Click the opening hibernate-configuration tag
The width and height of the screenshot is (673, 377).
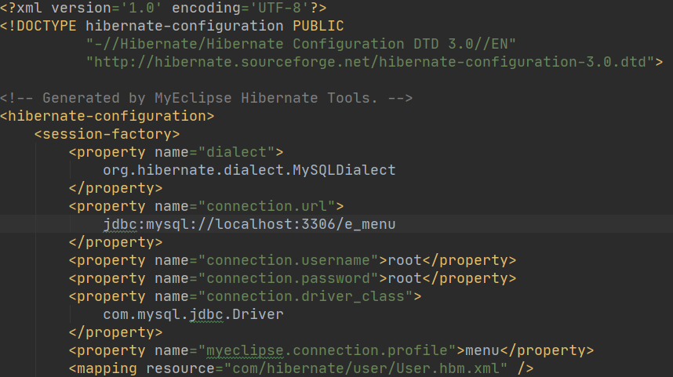point(107,116)
